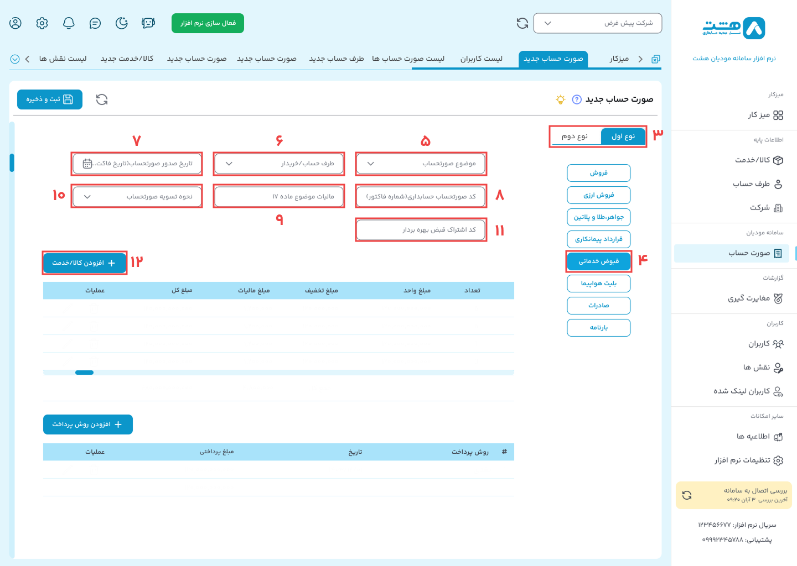Click the فعال سازی نرم افزار button
Viewport: 797px width, 566px height.
point(208,23)
